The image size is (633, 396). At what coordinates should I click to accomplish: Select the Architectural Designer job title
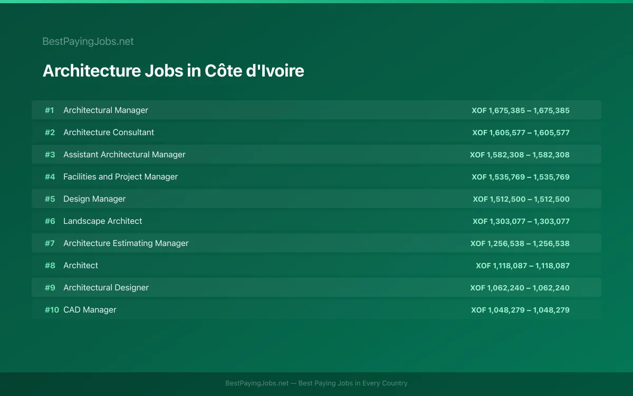tap(106, 288)
